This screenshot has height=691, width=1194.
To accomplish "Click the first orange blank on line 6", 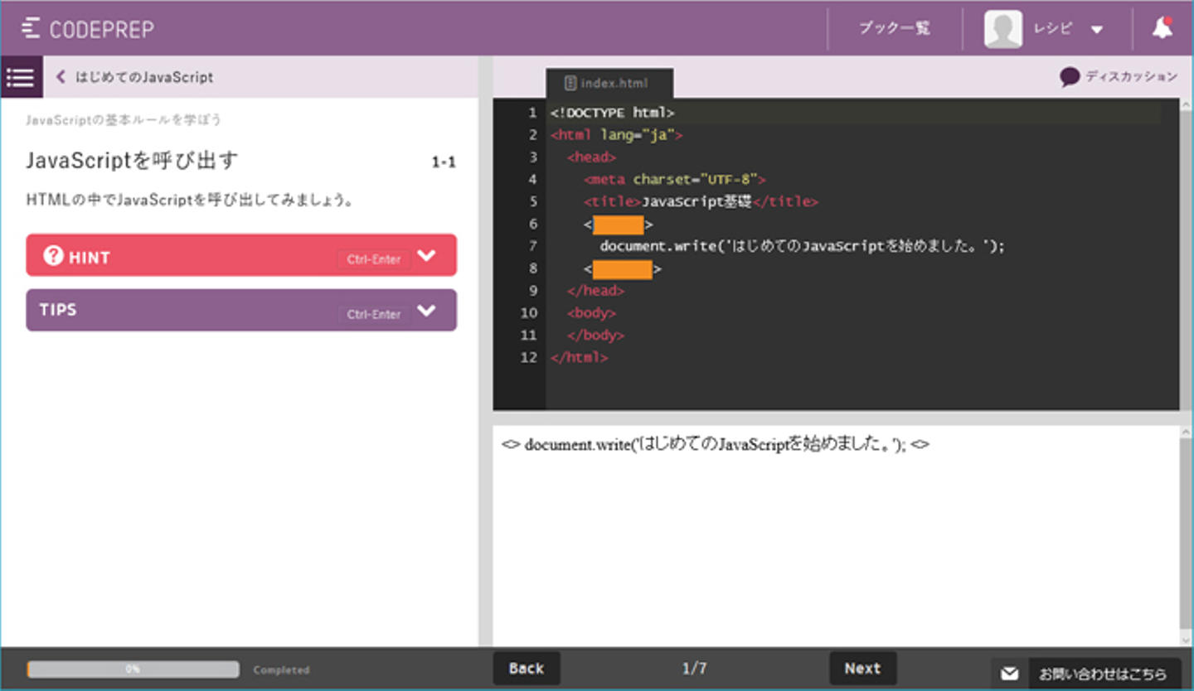I will pyautogui.click(x=618, y=225).
